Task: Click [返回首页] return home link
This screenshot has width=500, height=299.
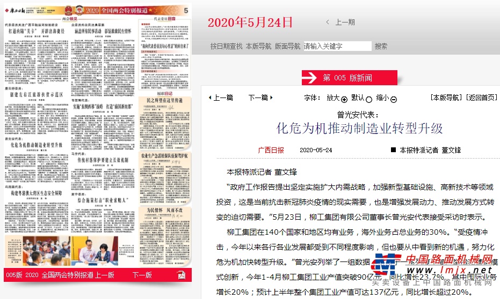Action: point(482,98)
